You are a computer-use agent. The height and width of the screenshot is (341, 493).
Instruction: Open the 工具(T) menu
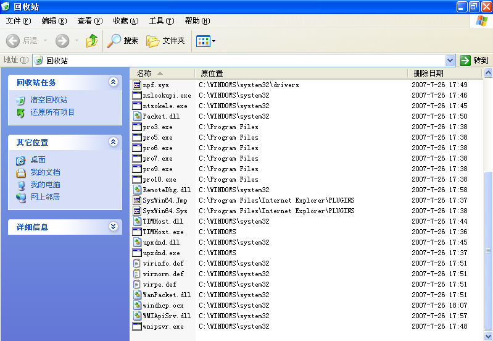coord(162,21)
